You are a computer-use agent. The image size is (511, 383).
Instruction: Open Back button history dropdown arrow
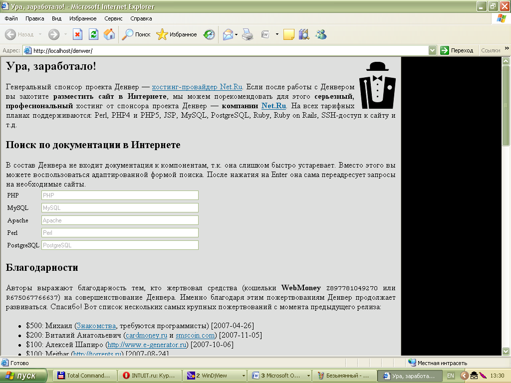click(x=40, y=34)
